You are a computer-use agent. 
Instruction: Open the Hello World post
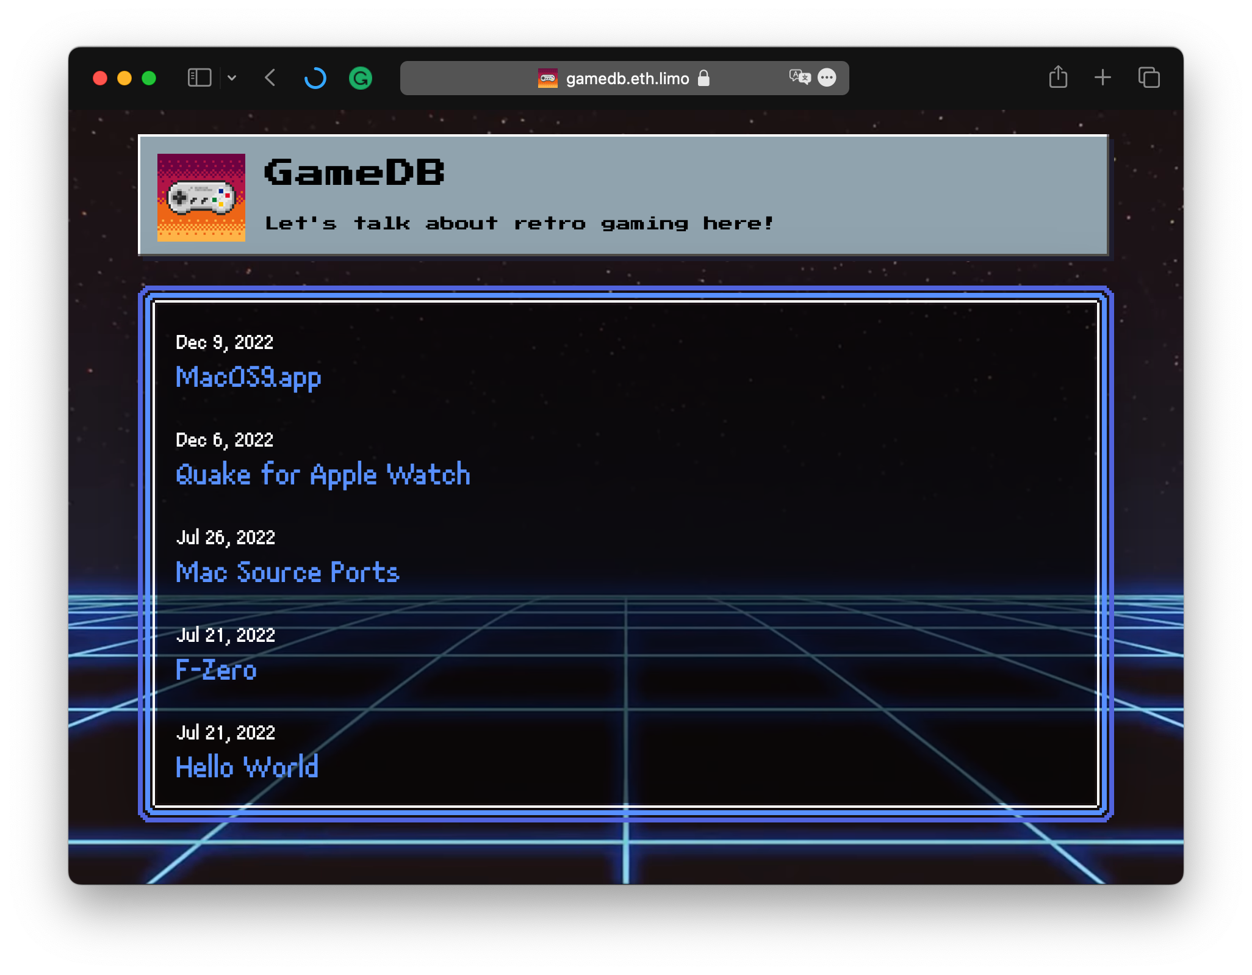tap(247, 767)
